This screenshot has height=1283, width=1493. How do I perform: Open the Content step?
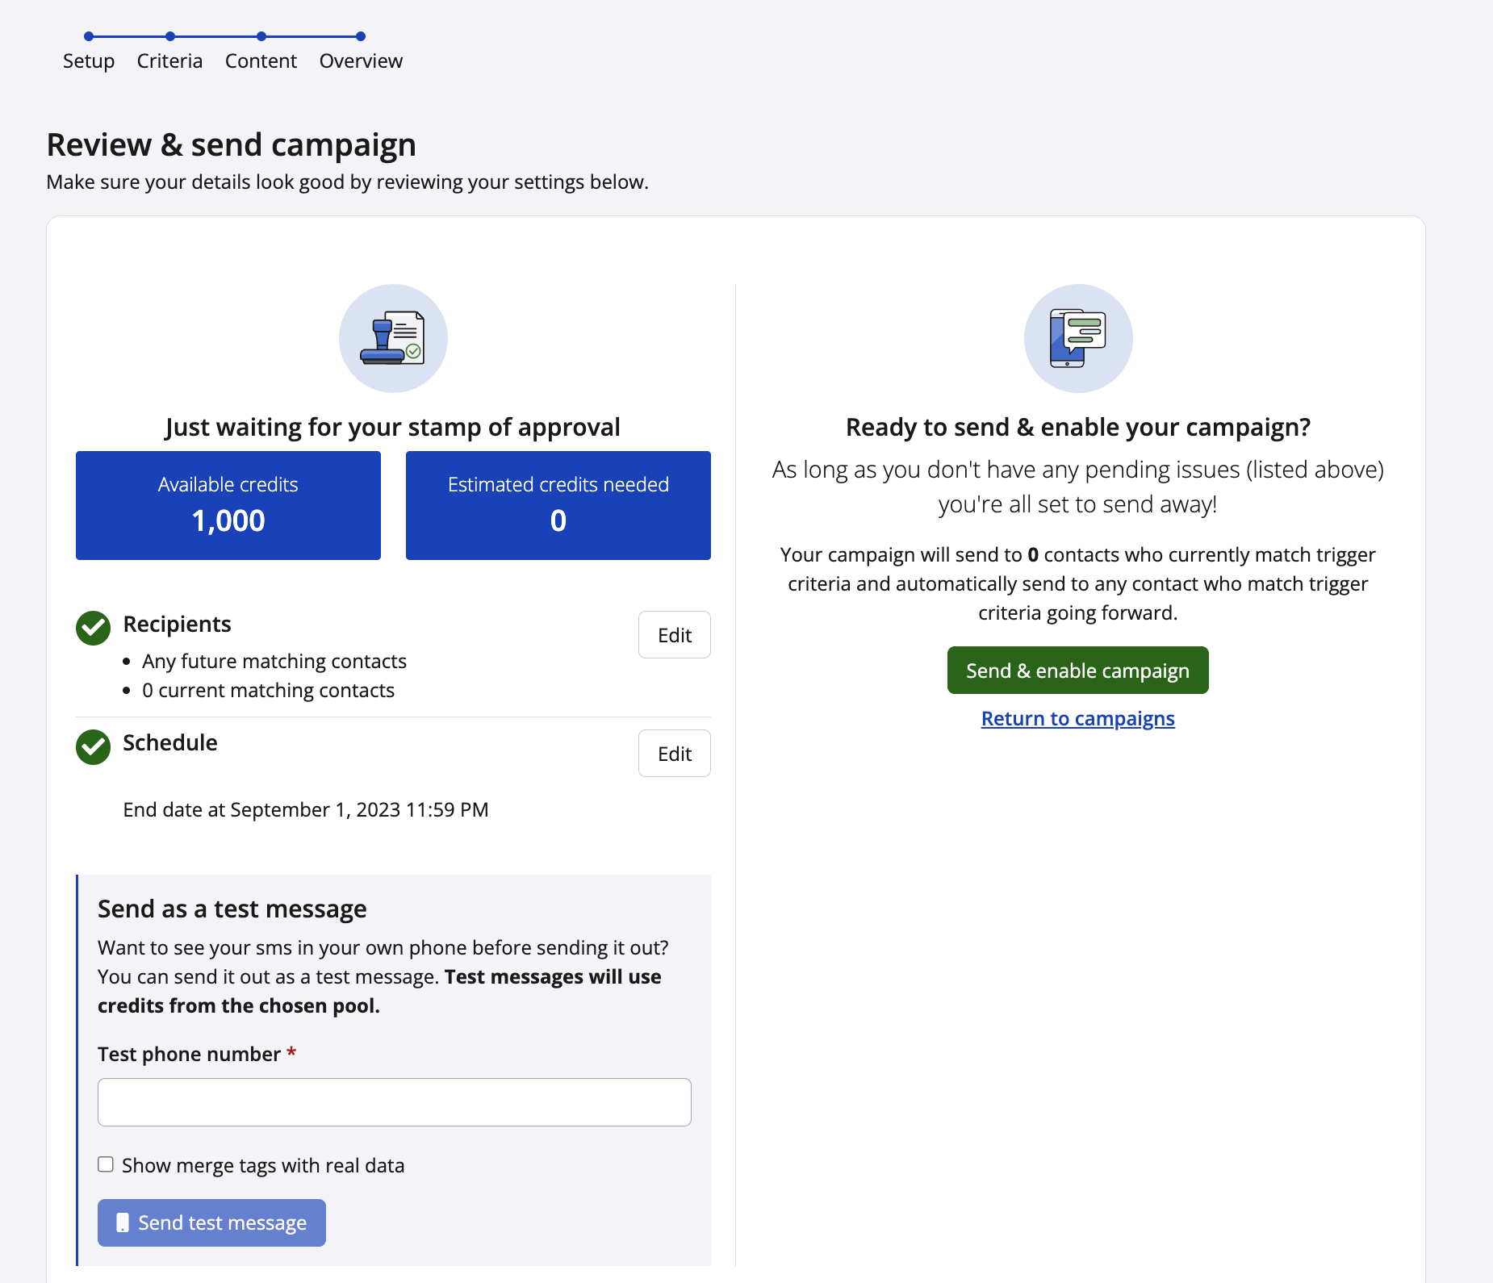coord(261,61)
